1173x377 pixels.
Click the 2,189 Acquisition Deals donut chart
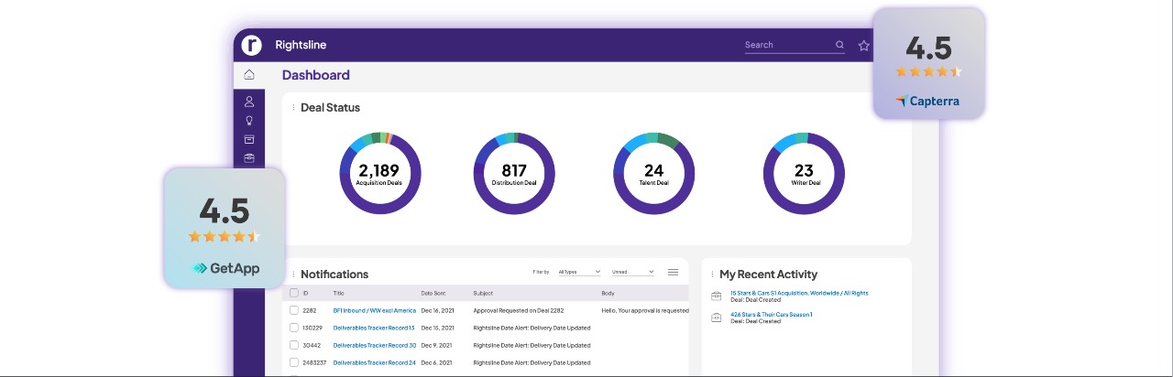pyautogui.click(x=379, y=173)
